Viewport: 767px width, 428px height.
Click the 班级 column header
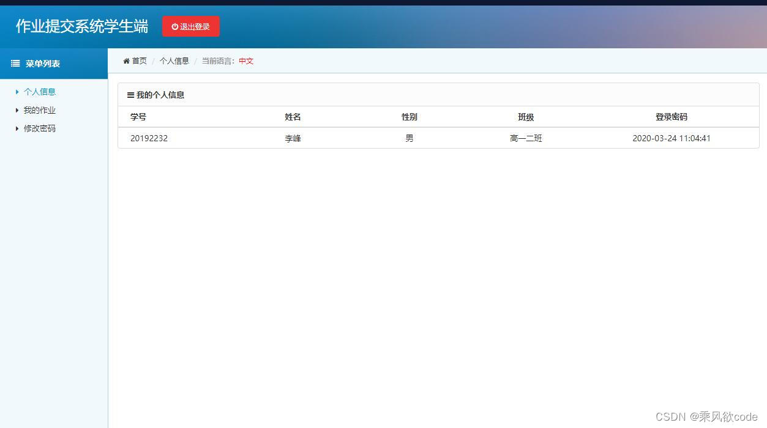526,117
